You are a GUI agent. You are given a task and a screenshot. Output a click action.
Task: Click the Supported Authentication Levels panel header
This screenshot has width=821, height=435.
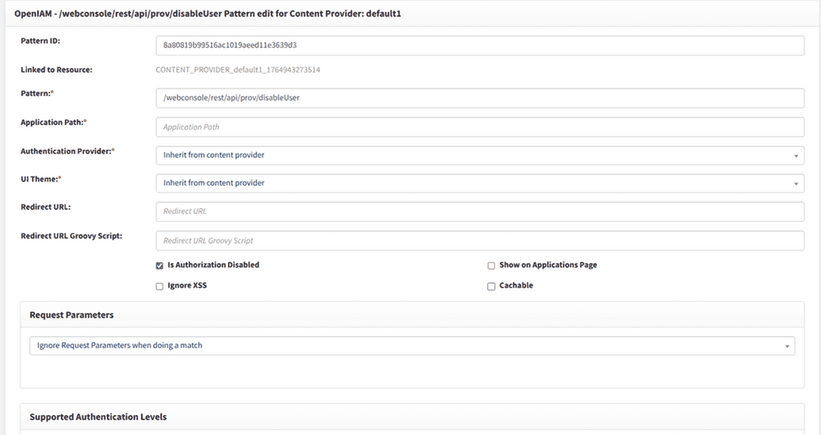(x=98, y=417)
